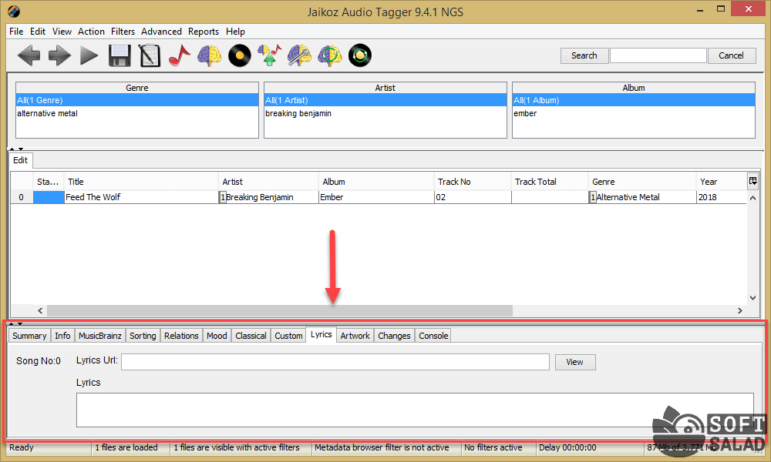The width and height of the screenshot is (771, 462).
Task: Click the forward arrow toolbar icon
Action: [59, 55]
